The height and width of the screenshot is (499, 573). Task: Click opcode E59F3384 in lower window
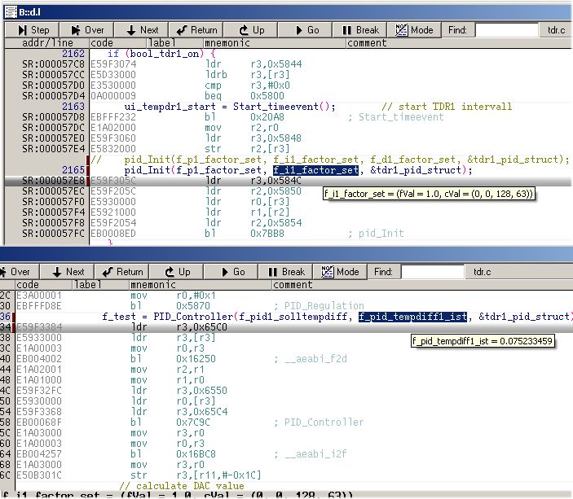(x=39, y=327)
